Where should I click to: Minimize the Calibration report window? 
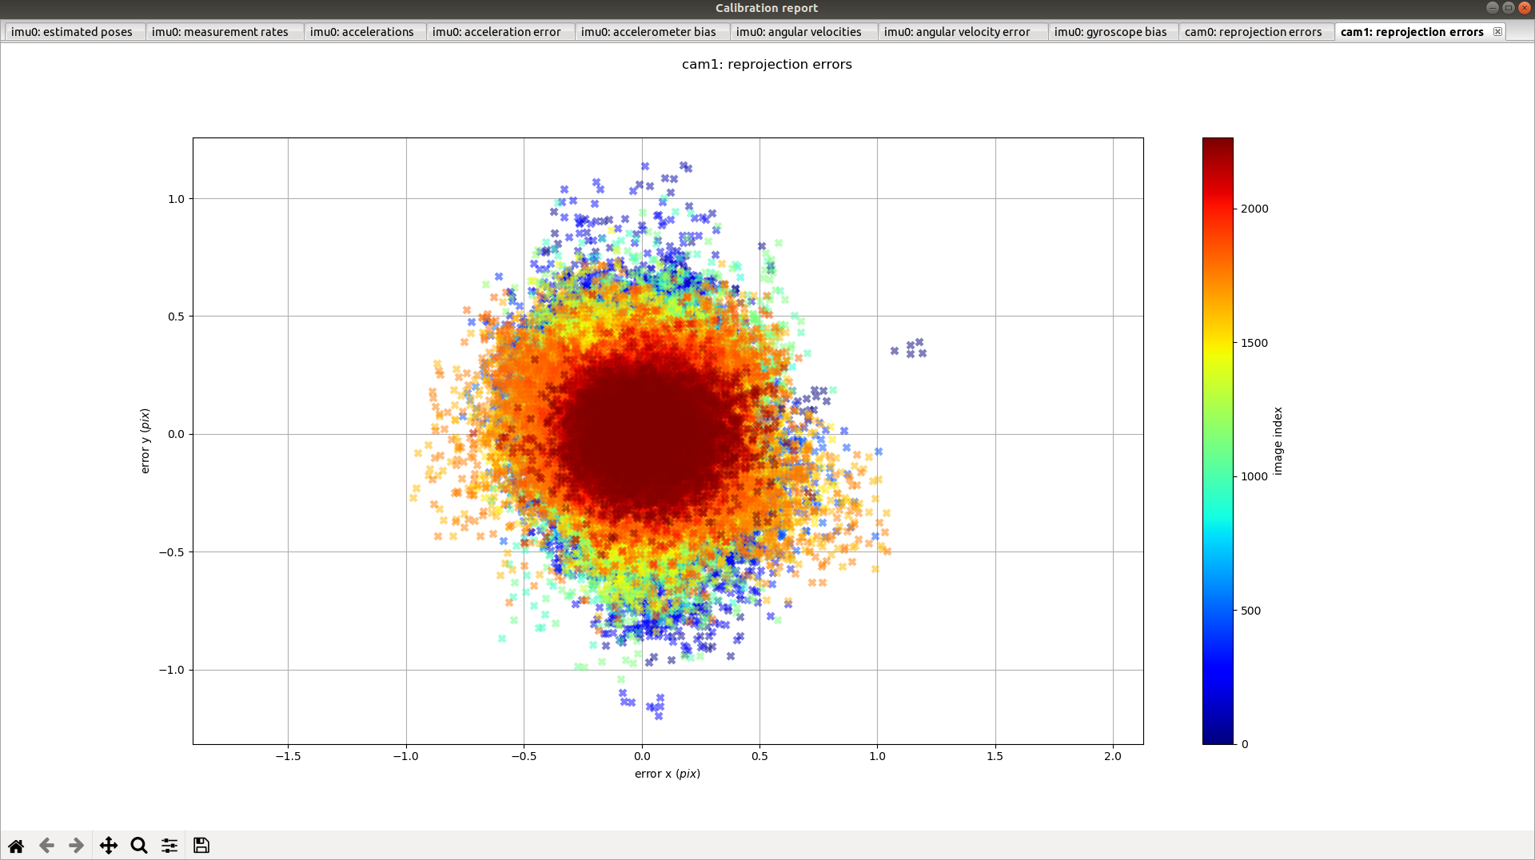[x=1493, y=8]
